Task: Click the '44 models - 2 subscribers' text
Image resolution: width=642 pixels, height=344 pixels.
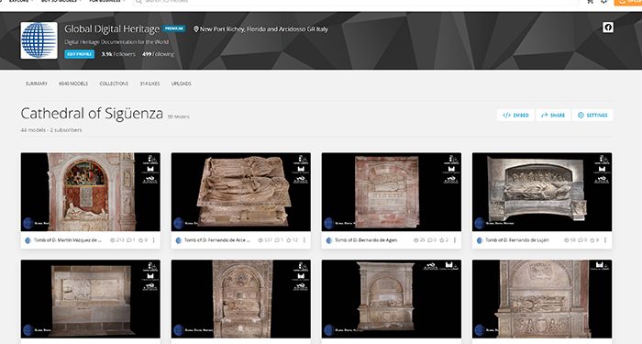Action: pyautogui.click(x=51, y=130)
